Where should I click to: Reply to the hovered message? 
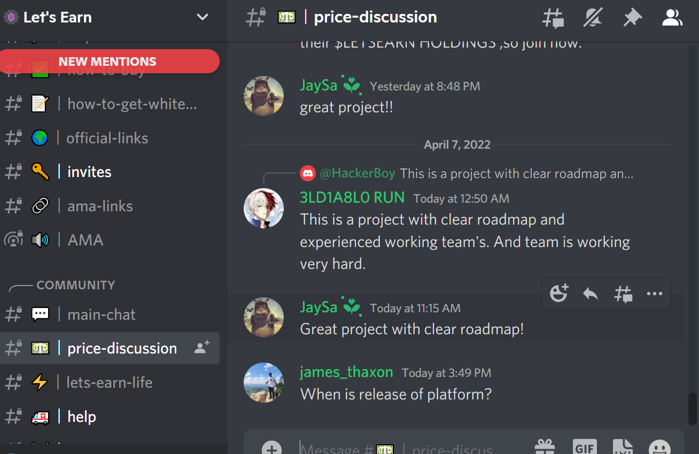point(591,293)
